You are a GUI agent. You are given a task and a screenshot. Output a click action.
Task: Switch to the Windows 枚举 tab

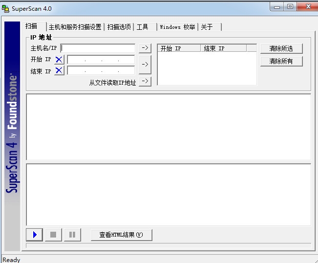coord(178,27)
